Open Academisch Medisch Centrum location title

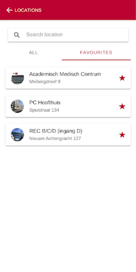pyautogui.click(x=65, y=74)
